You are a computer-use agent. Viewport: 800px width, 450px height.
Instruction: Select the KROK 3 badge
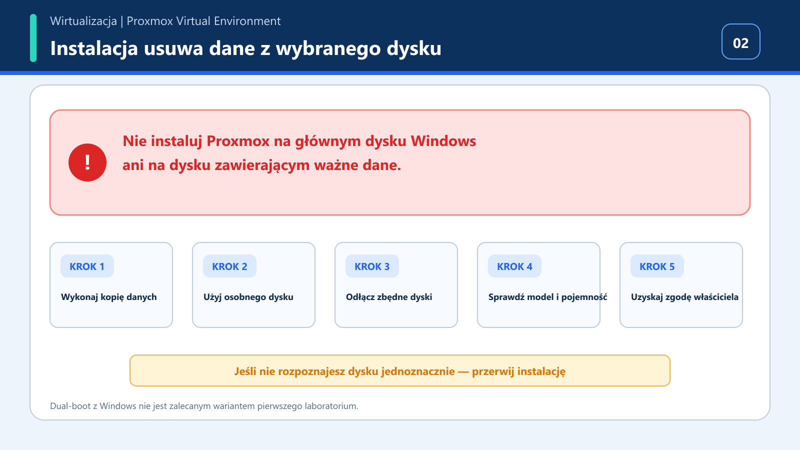(x=372, y=266)
